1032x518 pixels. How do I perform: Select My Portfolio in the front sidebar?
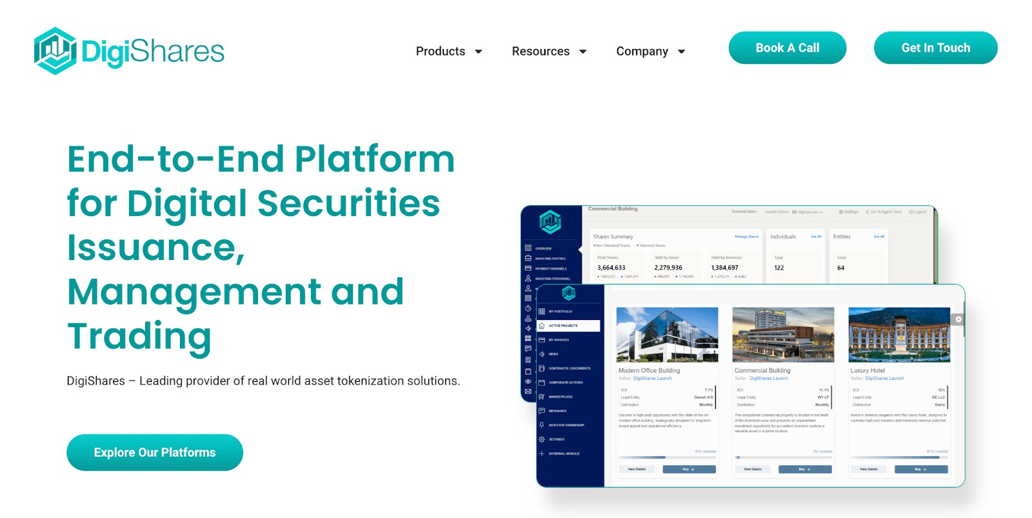coord(561,312)
